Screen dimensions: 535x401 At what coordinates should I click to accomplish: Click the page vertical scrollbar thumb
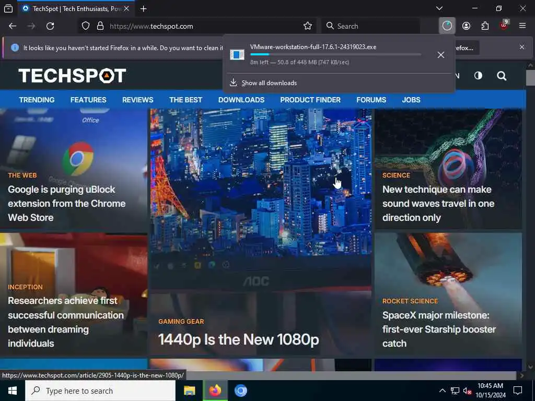530,77
